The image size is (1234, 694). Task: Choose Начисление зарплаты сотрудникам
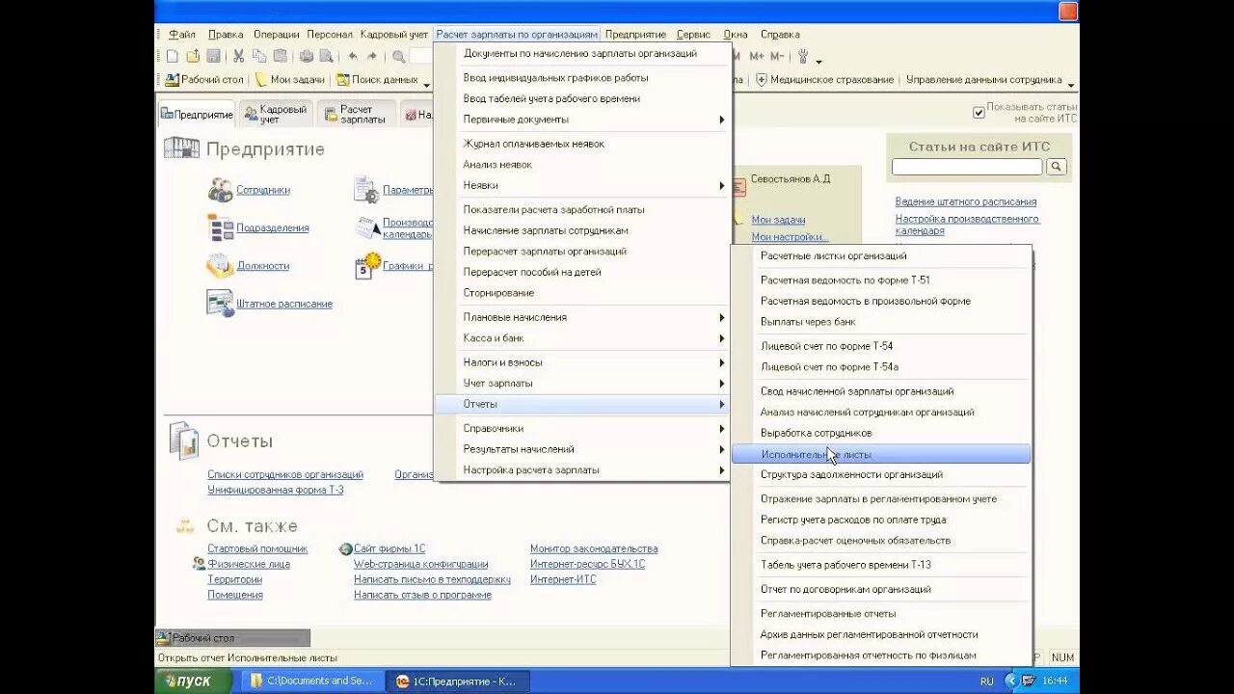click(x=581, y=230)
